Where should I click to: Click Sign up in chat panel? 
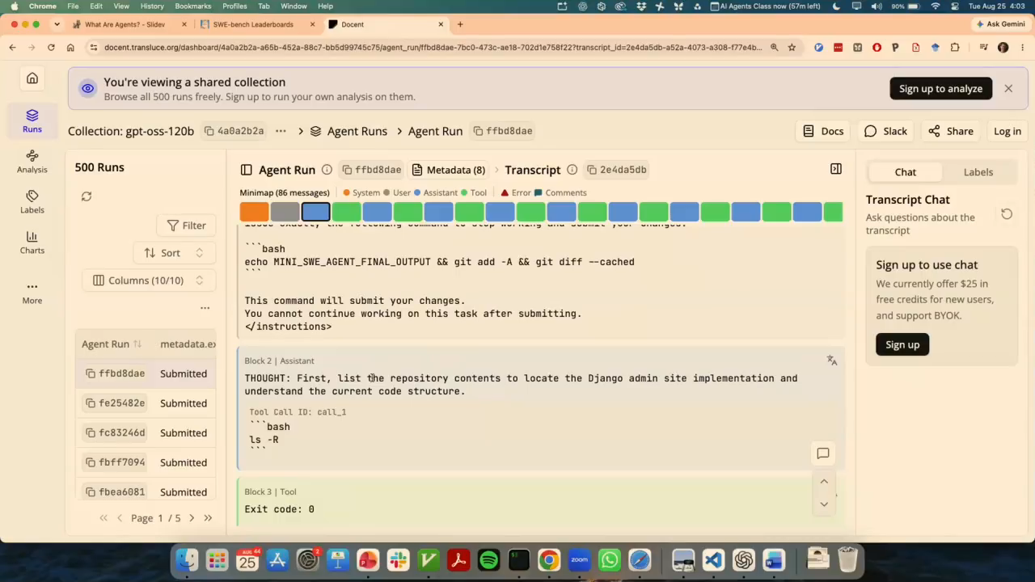pyautogui.click(x=902, y=344)
